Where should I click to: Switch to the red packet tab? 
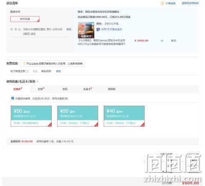(41, 89)
